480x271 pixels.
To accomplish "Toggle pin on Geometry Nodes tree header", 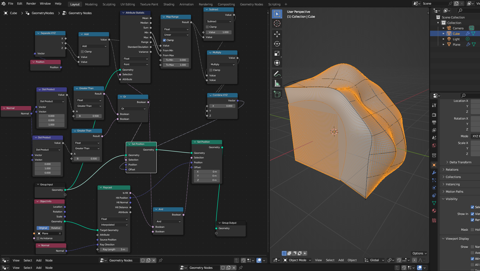I will [x=161, y=260].
